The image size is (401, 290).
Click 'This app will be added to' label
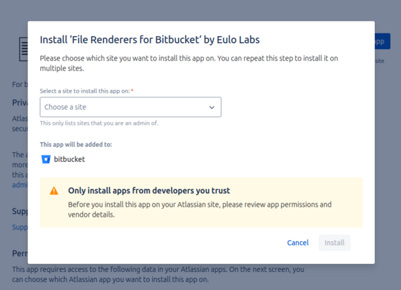76,144
